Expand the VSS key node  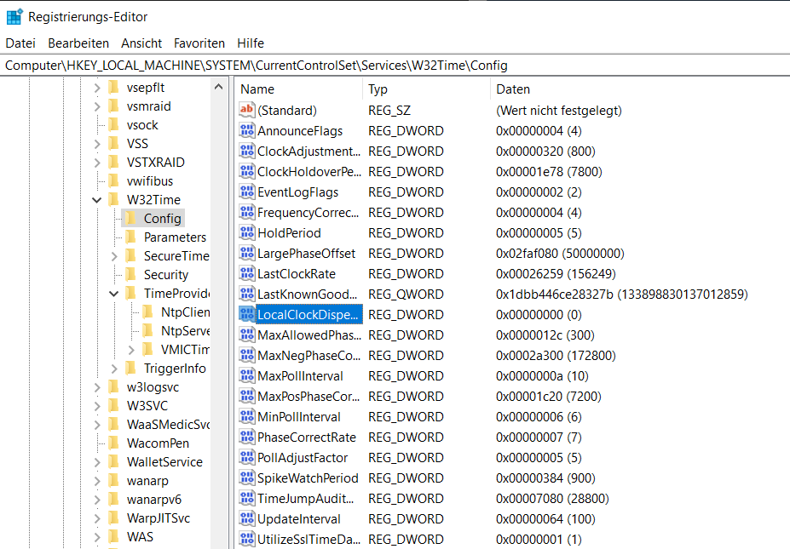(97, 144)
